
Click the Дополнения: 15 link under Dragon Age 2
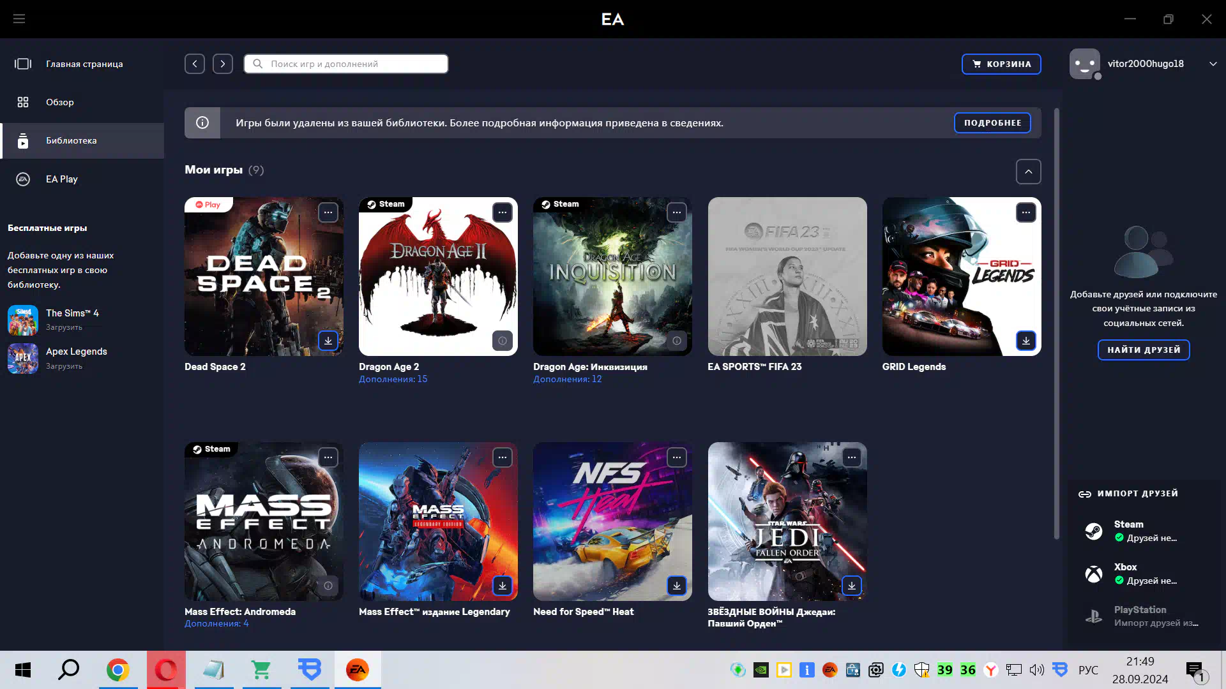(393, 379)
